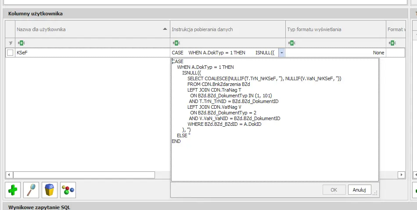
Task: Click ABC filter icon under Instrukcja pobierania danych
Action: (x=176, y=43)
